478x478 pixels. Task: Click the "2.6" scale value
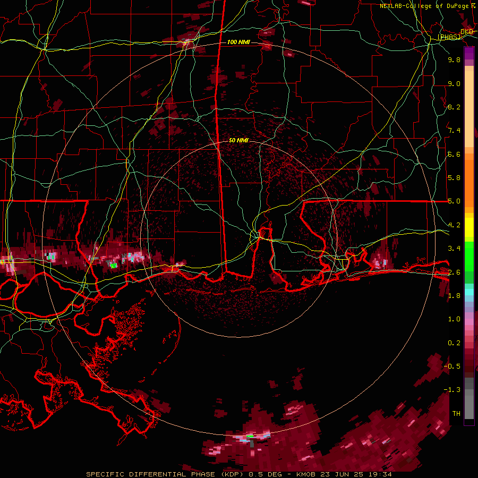click(454, 272)
